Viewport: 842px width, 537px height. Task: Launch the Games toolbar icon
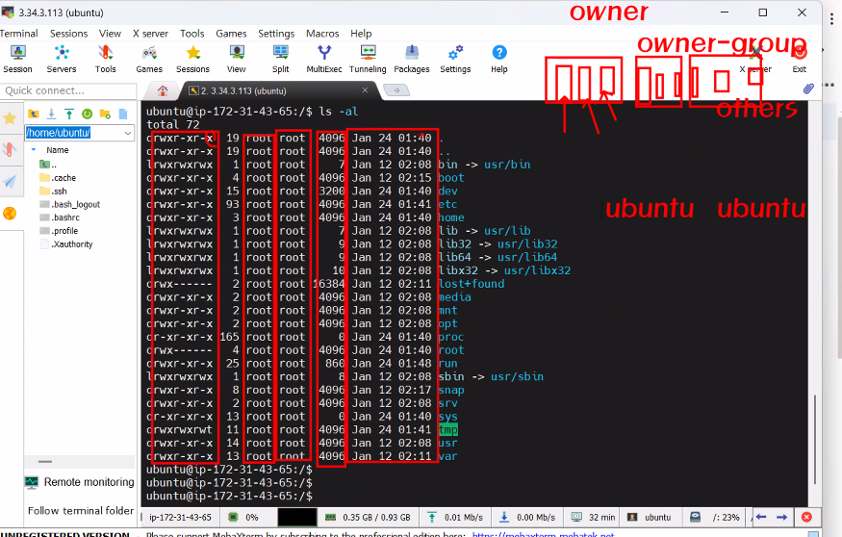click(x=149, y=59)
